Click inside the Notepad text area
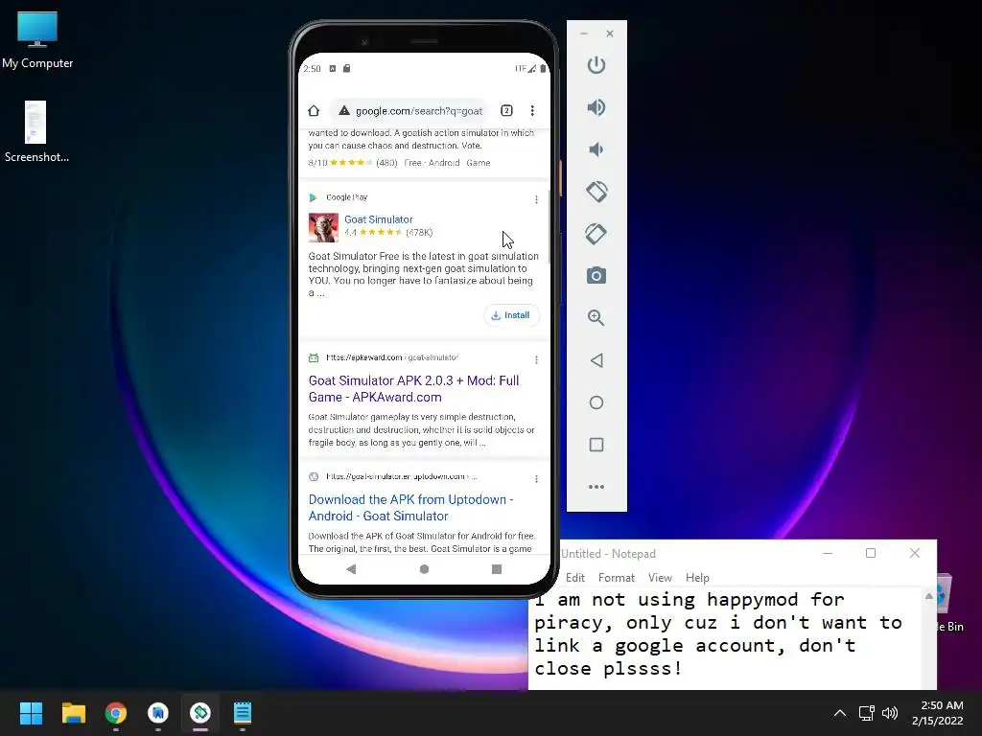Screen dimensions: 982x736 point(725,638)
